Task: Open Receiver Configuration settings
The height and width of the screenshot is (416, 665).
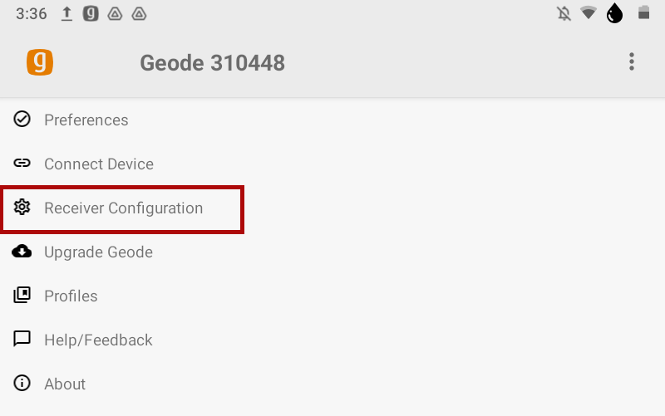Action: [123, 208]
